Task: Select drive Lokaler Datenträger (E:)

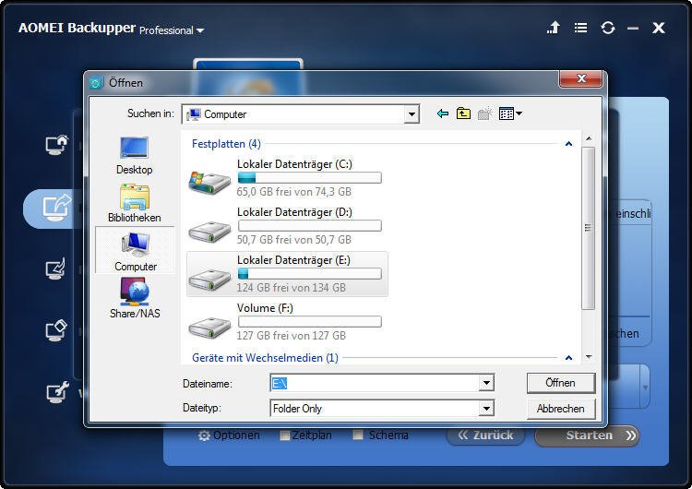Action: tap(287, 274)
